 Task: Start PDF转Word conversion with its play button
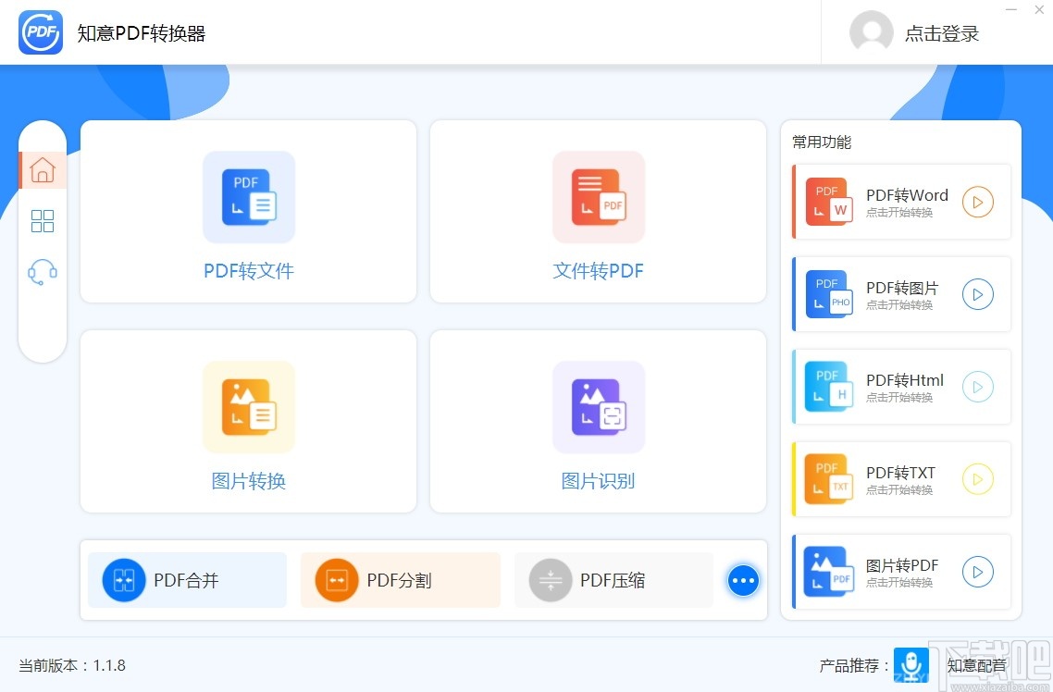pos(978,202)
